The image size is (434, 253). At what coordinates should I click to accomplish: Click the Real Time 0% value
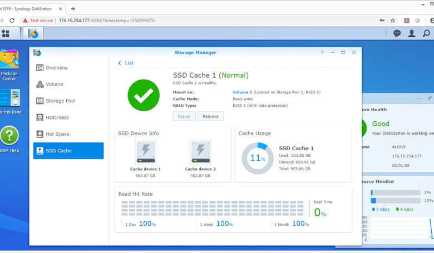point(320,212)
